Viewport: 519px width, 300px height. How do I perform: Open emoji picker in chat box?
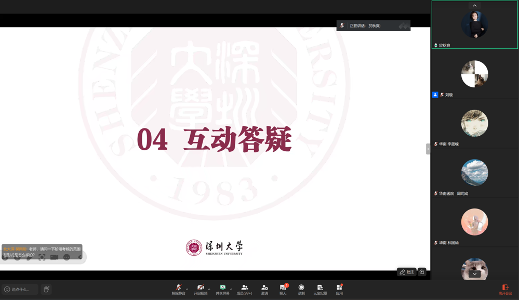(7, 290)
